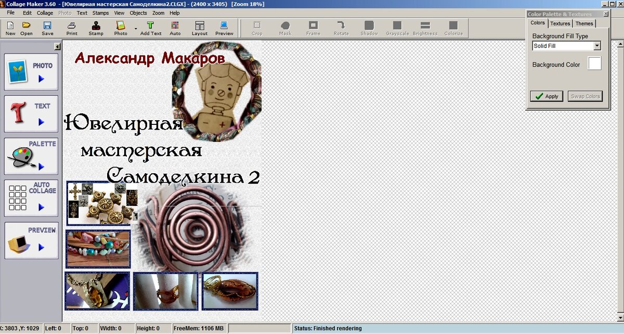Collapse the left sidebar with arrow

[58, 47]
